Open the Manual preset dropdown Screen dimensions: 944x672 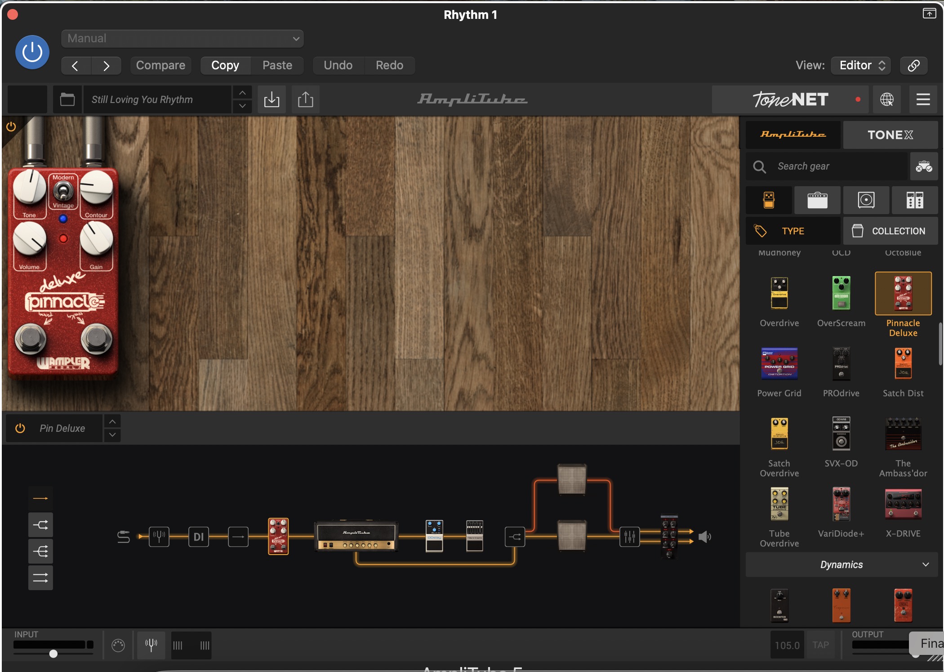click(182, 38)
